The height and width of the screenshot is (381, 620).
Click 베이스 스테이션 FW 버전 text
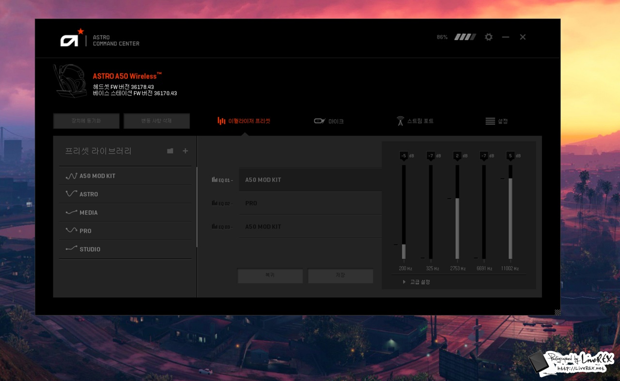point(135,93)
